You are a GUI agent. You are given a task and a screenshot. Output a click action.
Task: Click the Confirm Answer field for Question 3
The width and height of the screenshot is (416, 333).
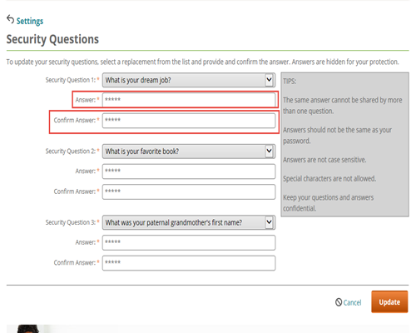[189, 263]
